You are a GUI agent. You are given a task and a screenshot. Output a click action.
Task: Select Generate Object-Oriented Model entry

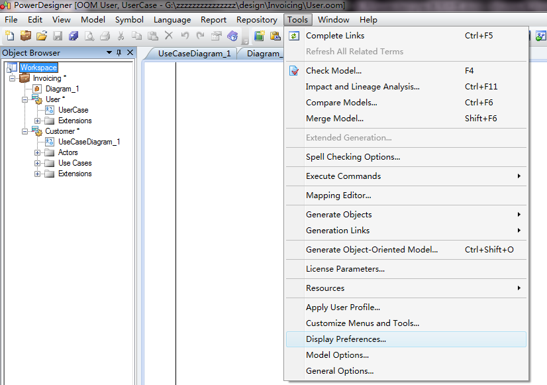pos(406,250)
